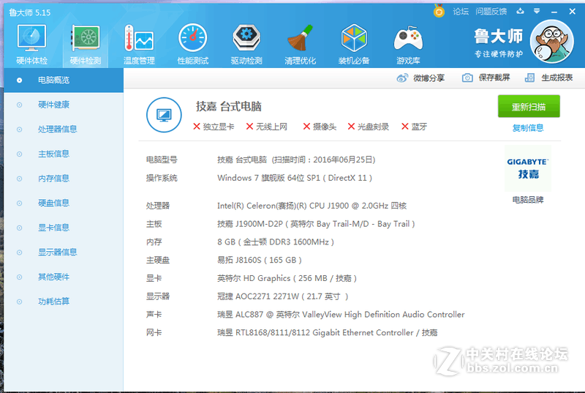Click the 技嘉 台式电脑 heading

point(228,106)
